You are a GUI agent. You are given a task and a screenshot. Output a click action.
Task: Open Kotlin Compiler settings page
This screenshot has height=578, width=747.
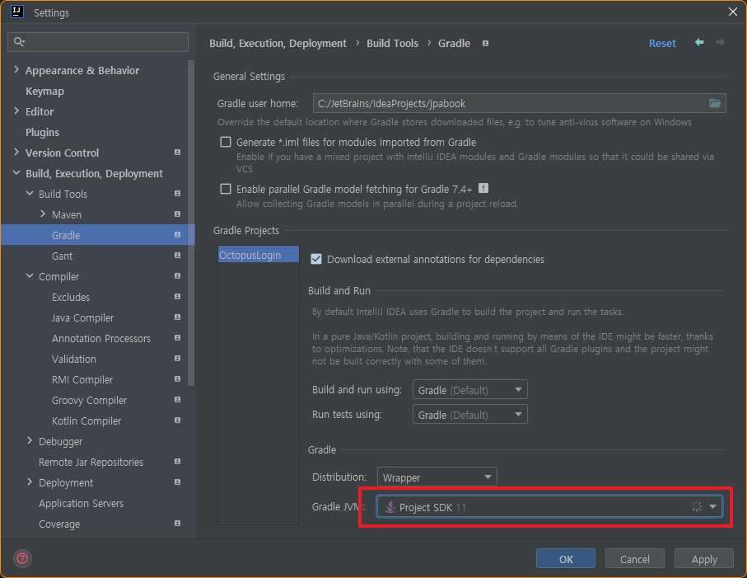click(x=86, y=421)
